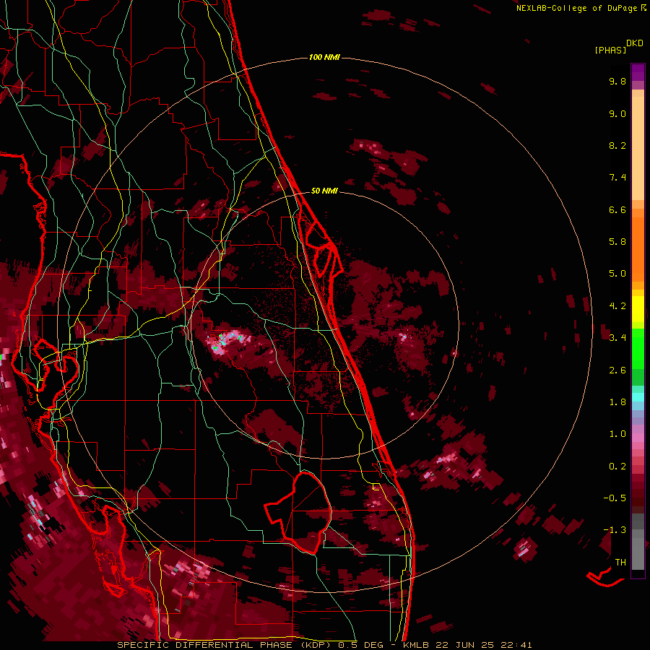Screen dimensions: 650x650
Task: Click the Specific Differential Phase KMLB caption
Action: 324,645
